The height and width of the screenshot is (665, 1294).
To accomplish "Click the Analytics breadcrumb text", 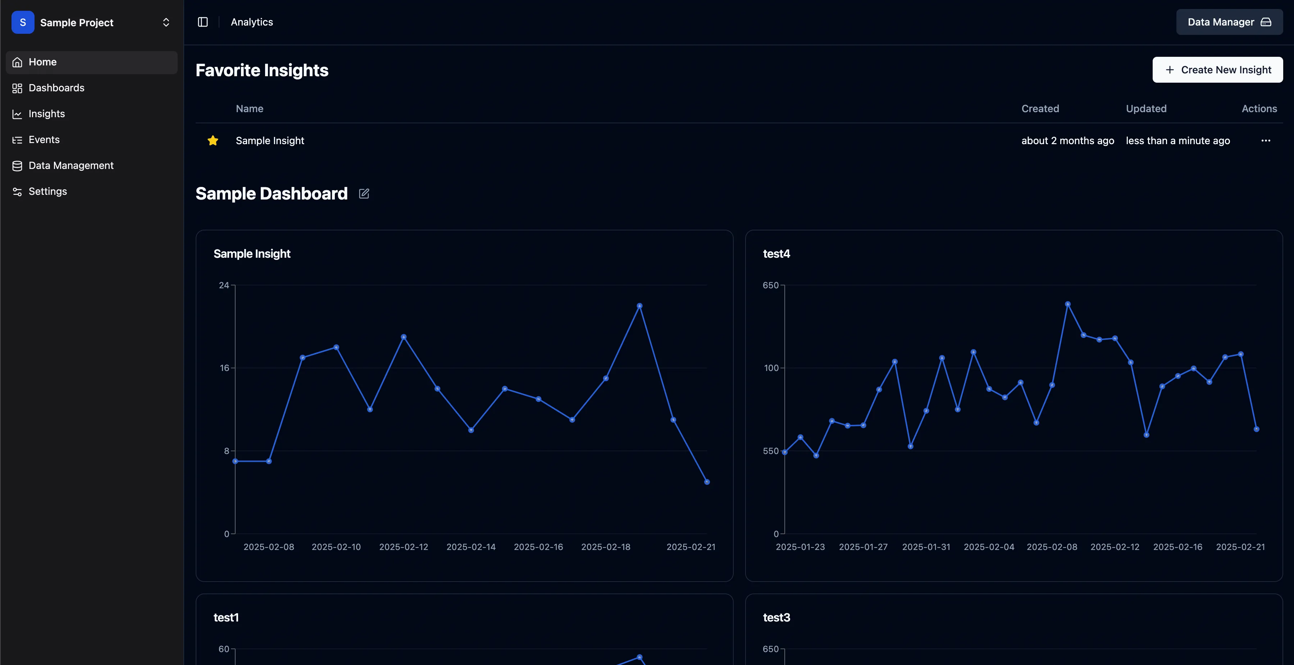I will point(252,22).
